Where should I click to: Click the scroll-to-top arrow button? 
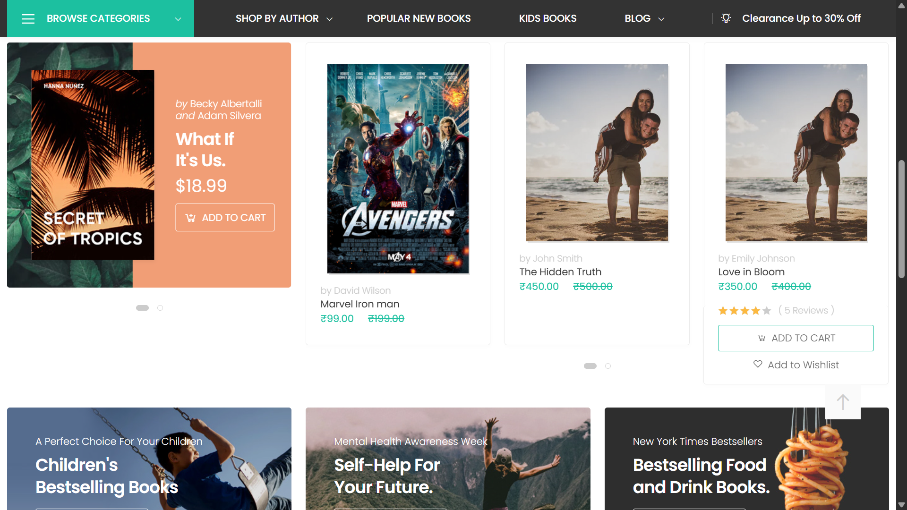pyautogui.click(x=843, y=402)
